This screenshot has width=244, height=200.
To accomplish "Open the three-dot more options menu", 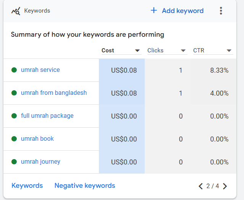I will tap(221, 11).
